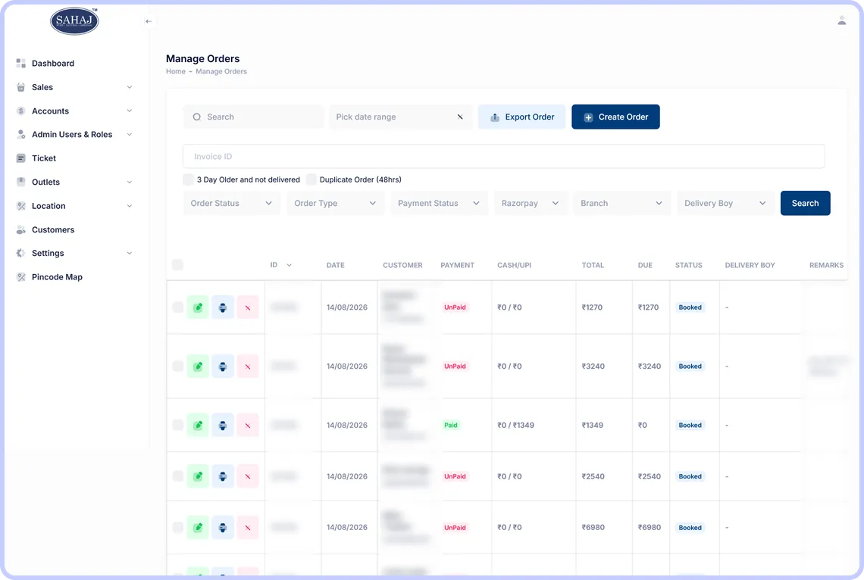Click the blue Search button
Image resolution: width=864 pixels, height=580 pixels.
coord(805,203)
